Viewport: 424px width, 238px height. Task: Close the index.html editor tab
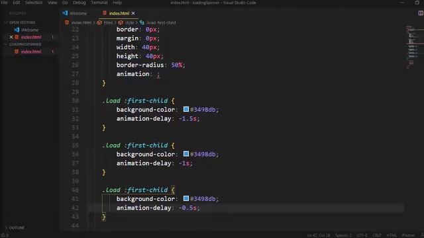pos(133,13)
